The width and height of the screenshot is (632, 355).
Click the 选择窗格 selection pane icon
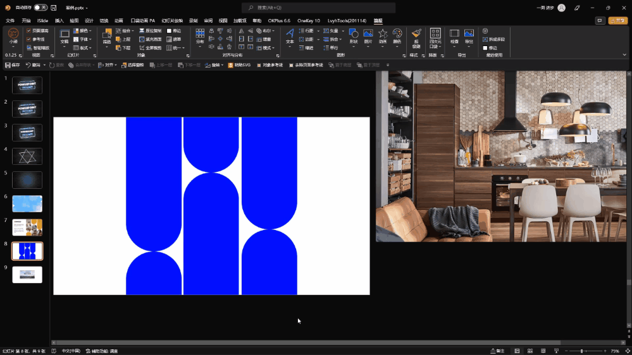[124, 65]
